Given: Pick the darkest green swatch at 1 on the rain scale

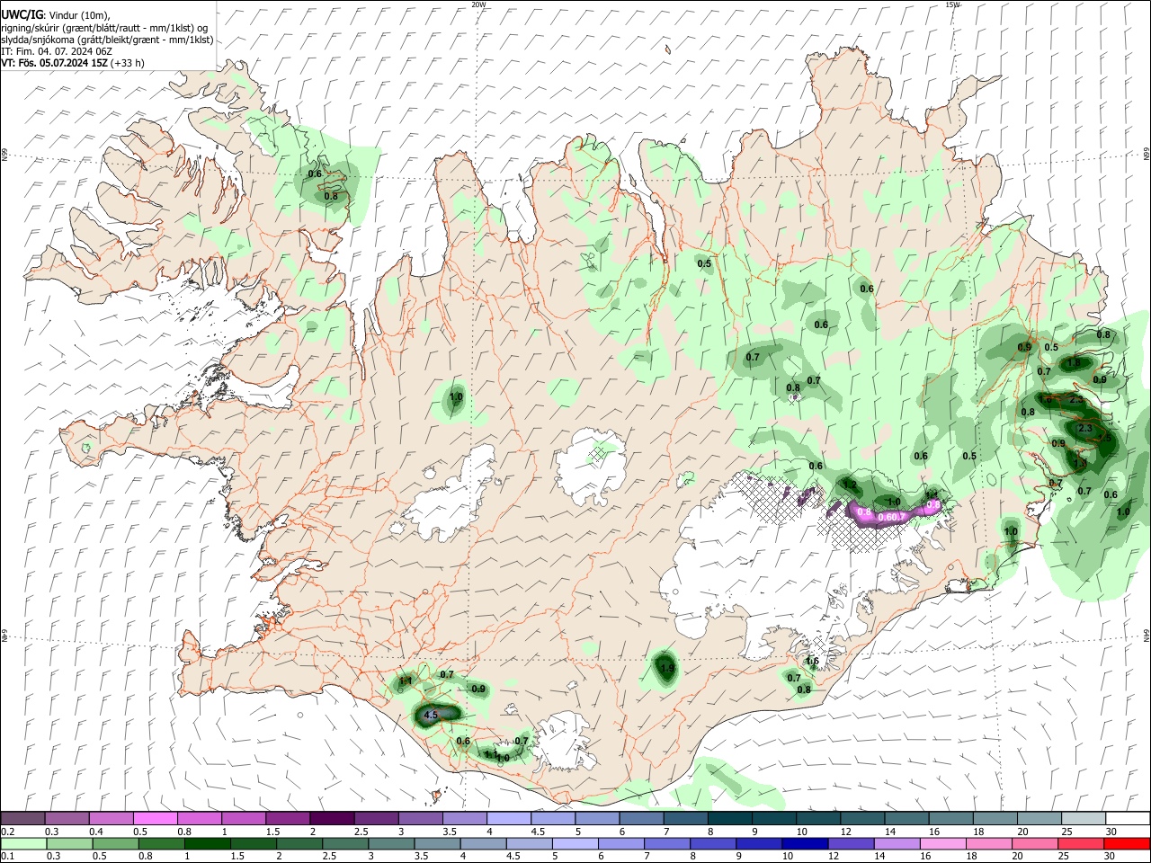Looking at the screenshot, I should click(x=207, y=843).
